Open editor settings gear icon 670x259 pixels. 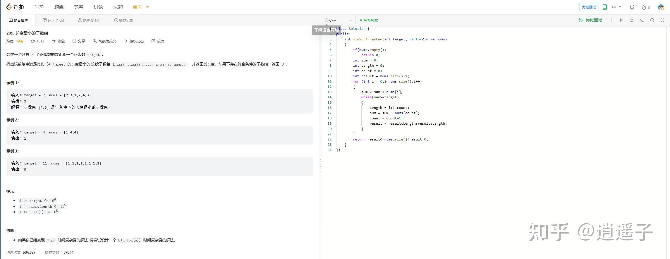(652, 20)
